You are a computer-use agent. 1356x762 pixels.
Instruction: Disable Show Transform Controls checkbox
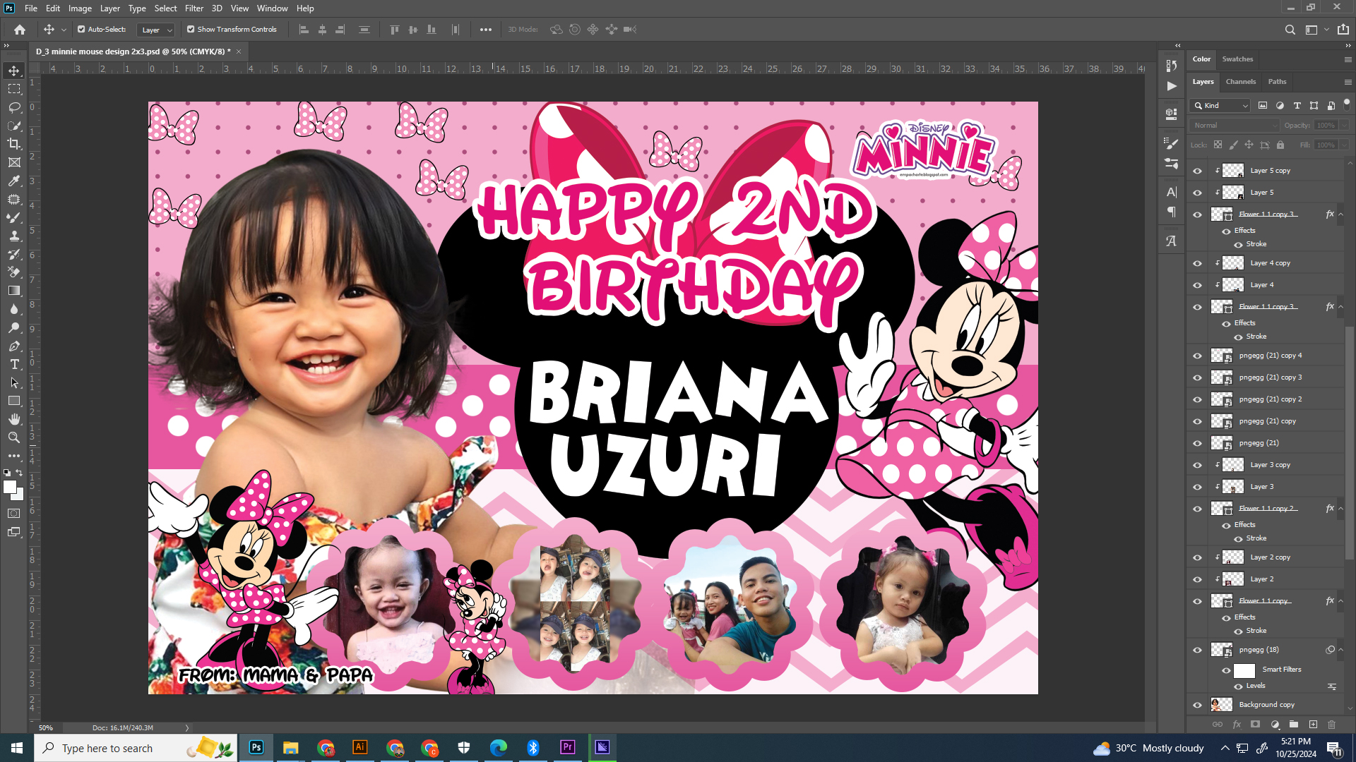click(191, 30)
